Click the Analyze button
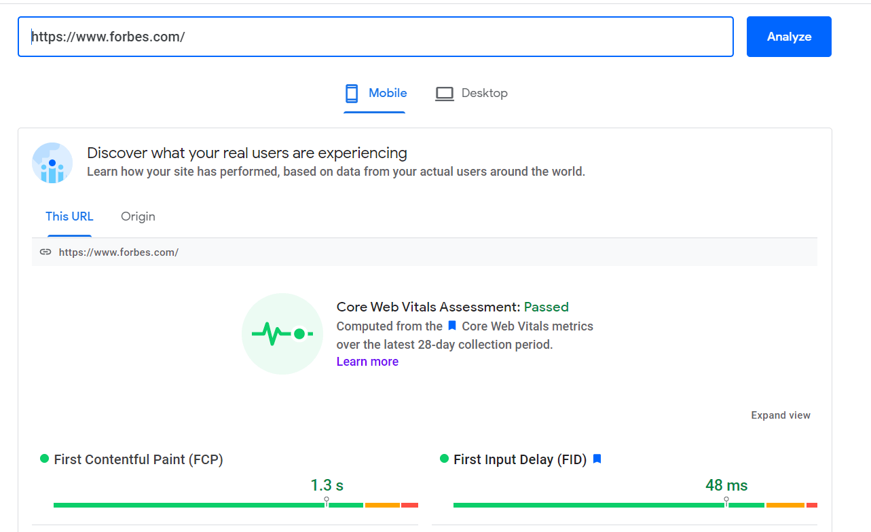Image resolution: width=871 pixels, height=532 pixels. (x=789, y=37)
